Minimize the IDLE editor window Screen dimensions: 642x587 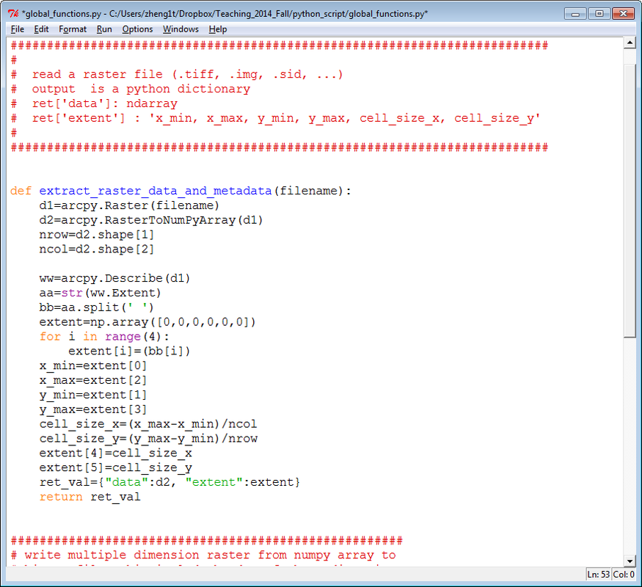(x=575, y=13)
